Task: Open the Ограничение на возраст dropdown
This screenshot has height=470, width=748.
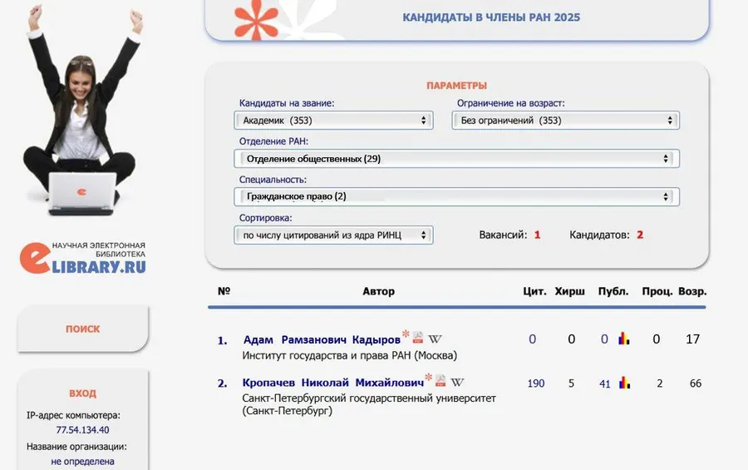Action: click(565, 121)
